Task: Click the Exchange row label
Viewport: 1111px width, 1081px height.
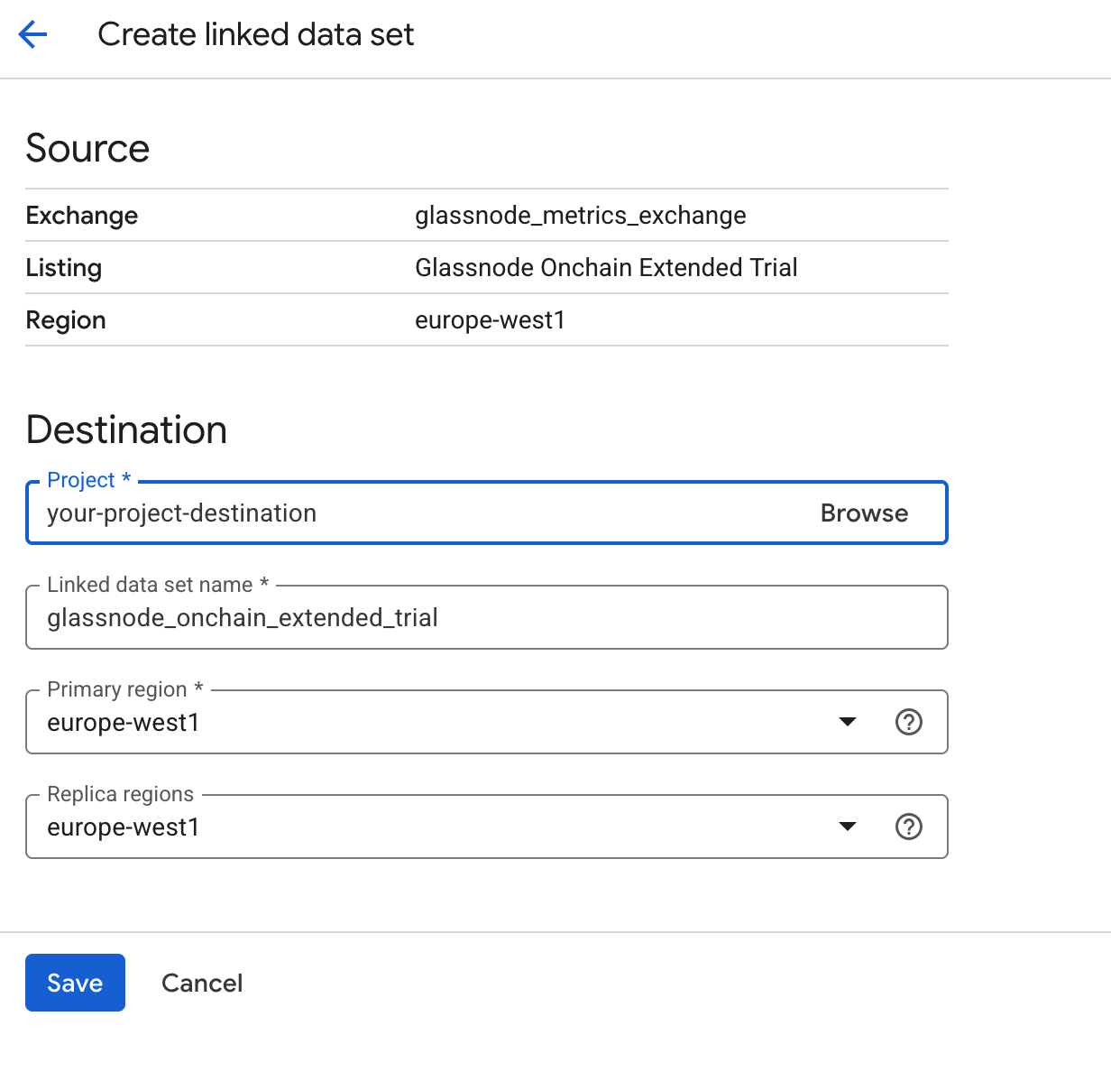Action: click(82, 216)
